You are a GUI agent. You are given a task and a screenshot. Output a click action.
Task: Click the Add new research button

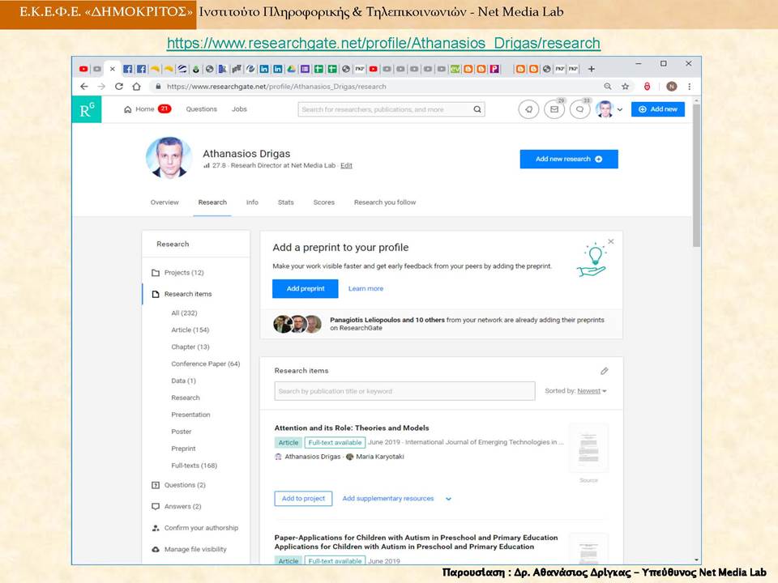569,160
